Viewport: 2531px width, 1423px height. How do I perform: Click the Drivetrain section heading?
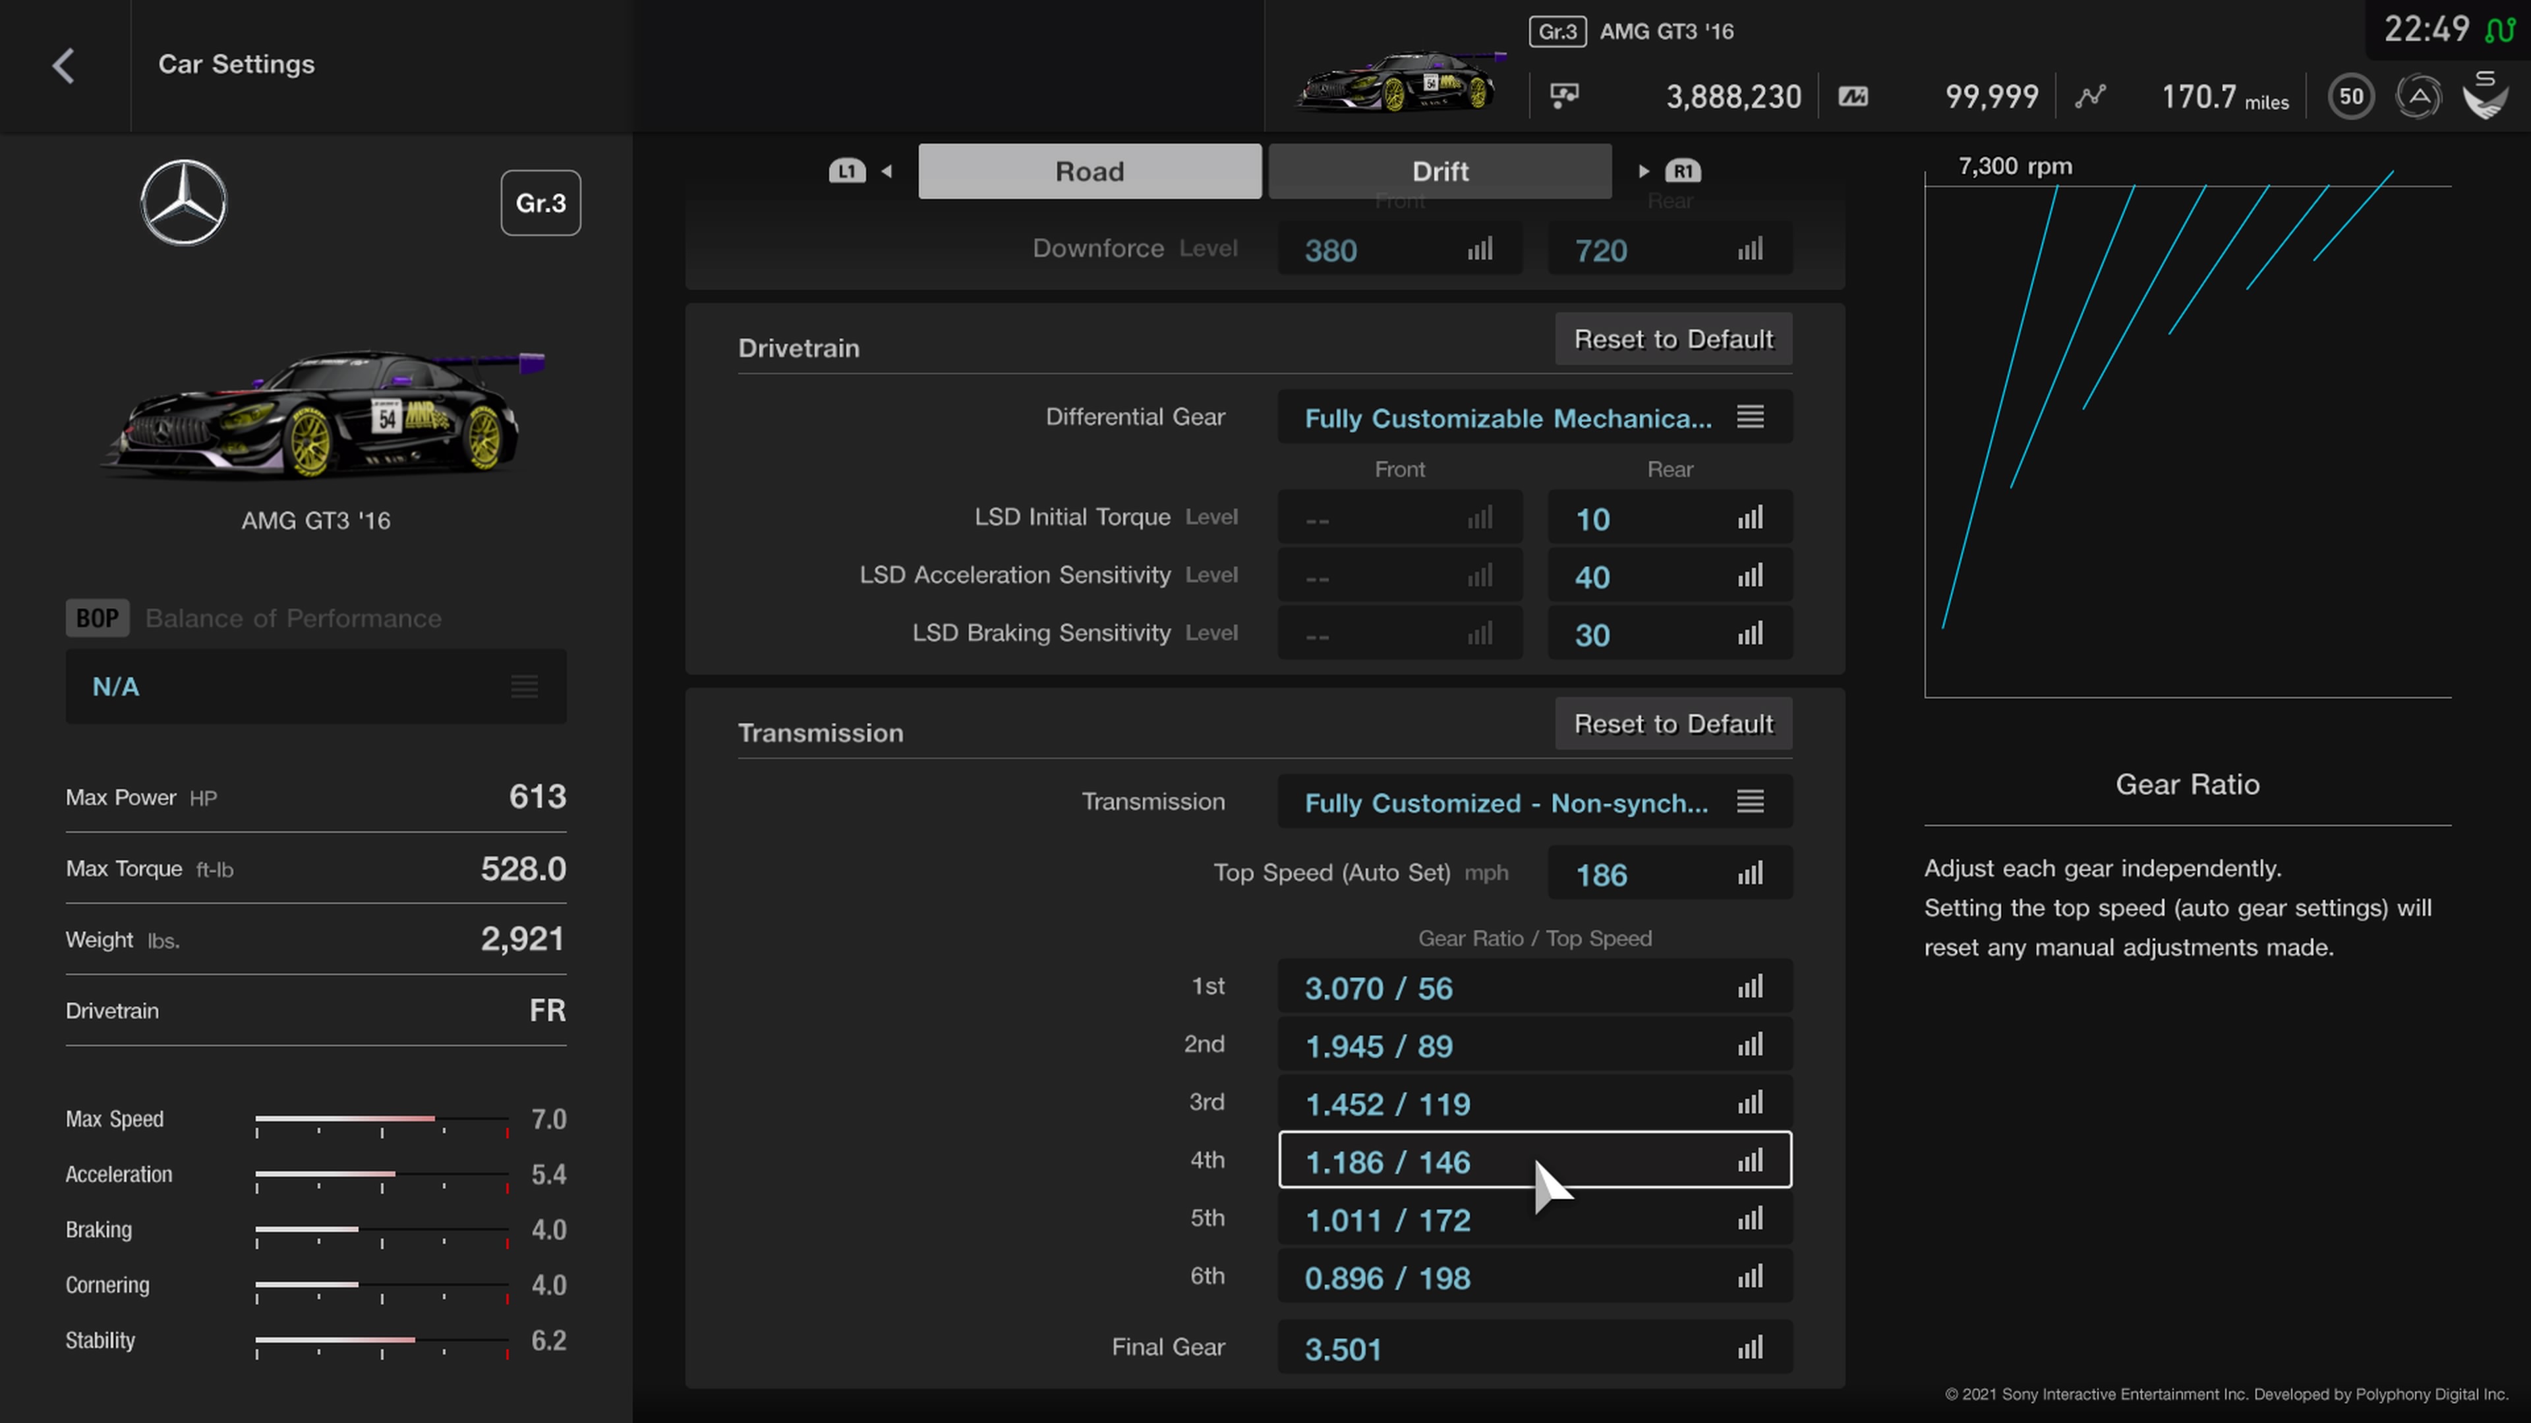click(799, 349)
